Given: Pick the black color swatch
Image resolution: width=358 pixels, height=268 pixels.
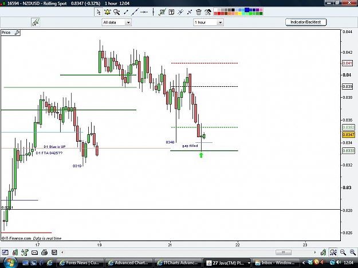Looking at the screenshot, I should pyautogui.click(x=233, y=10).
